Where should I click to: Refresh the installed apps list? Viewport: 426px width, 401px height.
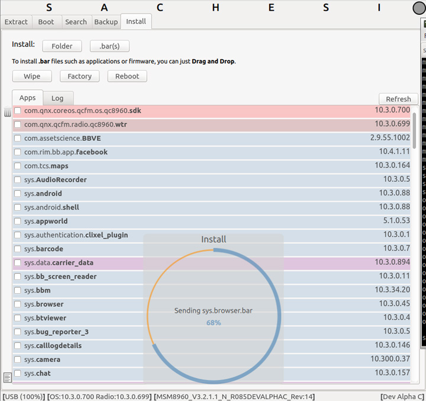click(x=398, y=99)
